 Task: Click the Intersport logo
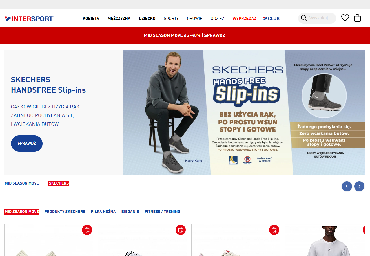(x=29, y=19)
